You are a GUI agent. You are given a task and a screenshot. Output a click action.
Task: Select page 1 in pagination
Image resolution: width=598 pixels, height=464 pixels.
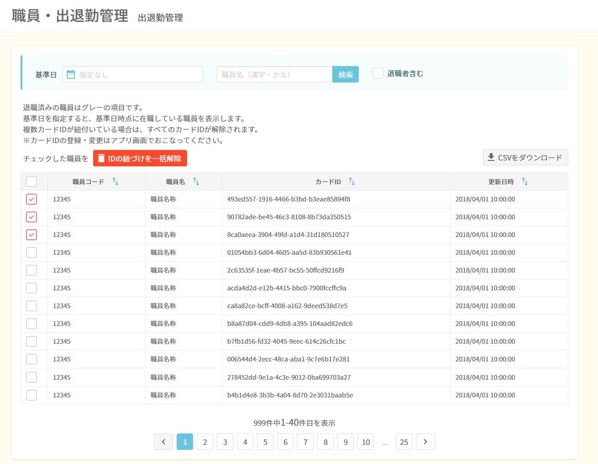pyautogui.click(x=185, y=442)
